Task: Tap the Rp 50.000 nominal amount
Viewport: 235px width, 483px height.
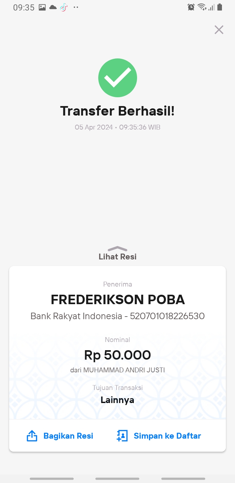Action: tap(117, 355)
